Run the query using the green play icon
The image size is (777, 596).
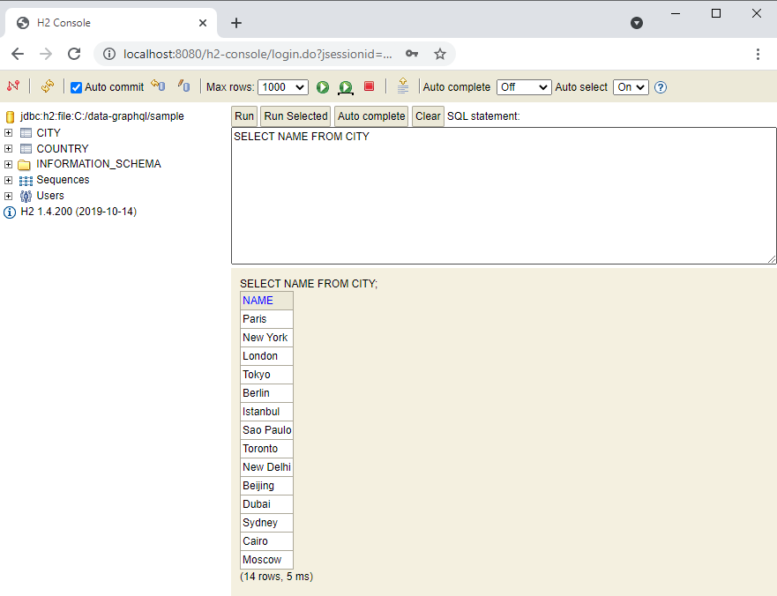[x=323, y=87]
